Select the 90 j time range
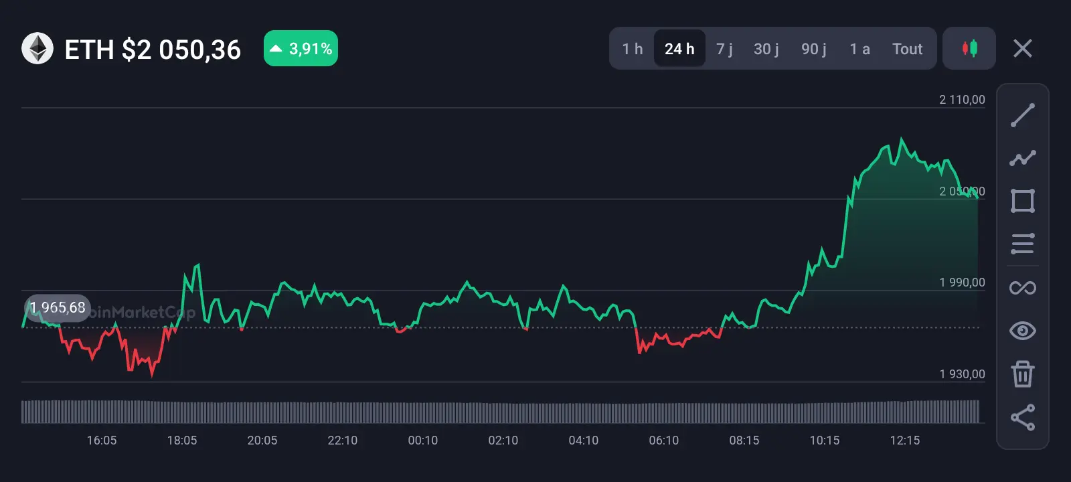Image resolution: width=1071 pixels, height=482 pixels. click(814, 49)
